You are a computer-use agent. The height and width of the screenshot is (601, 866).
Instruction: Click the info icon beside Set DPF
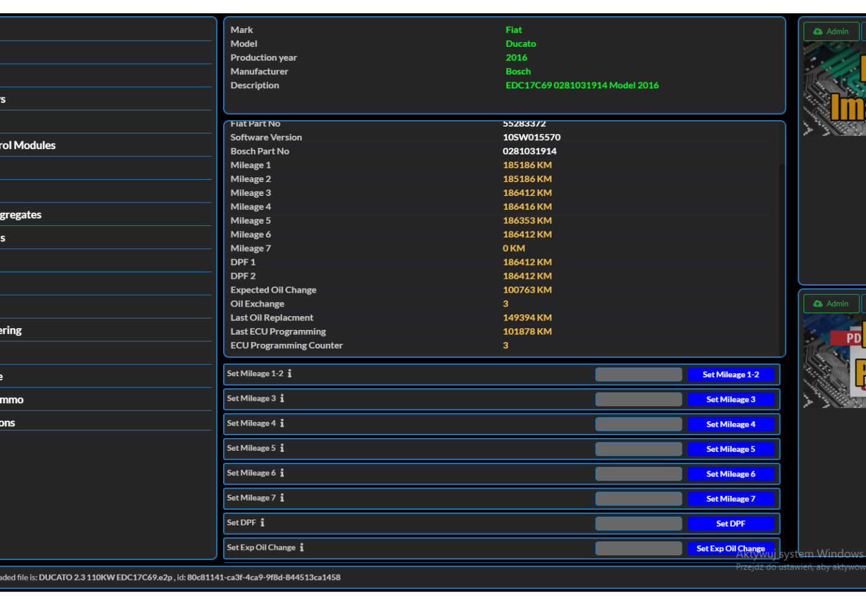(x=262, y=523)
